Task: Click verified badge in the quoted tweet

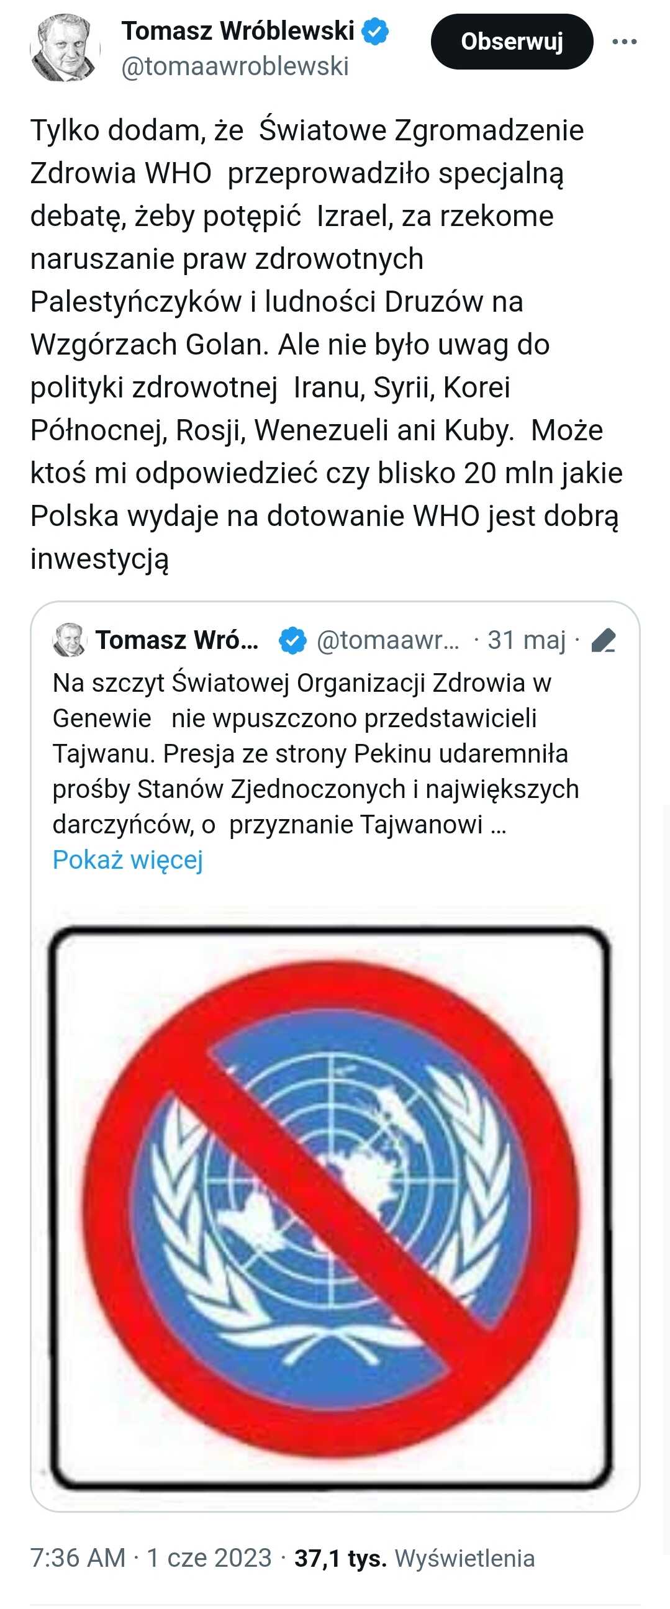Action: pyautogui.click(x=292, y=640)
